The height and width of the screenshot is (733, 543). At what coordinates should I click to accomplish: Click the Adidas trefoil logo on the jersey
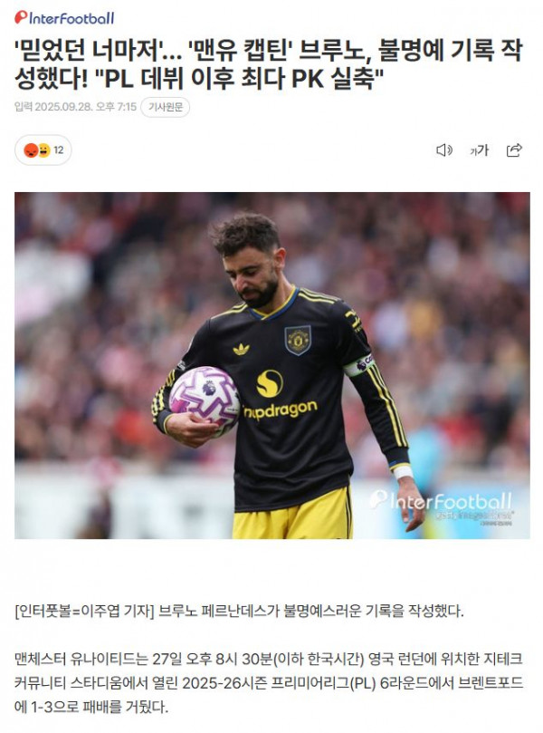pos(241,349)
